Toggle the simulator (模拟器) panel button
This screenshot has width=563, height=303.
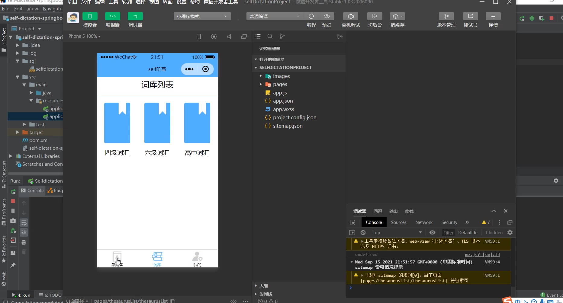(90, 16)
